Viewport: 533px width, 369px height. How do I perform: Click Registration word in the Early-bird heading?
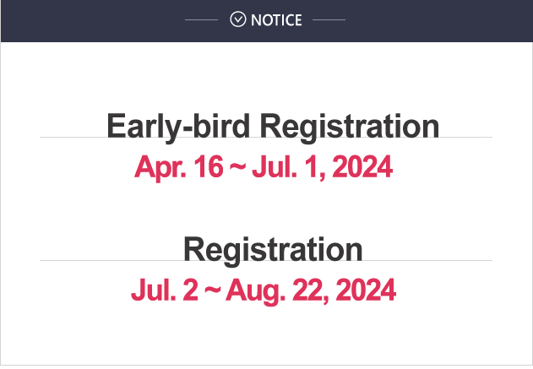pyautogui.click(x=350, y=128)
